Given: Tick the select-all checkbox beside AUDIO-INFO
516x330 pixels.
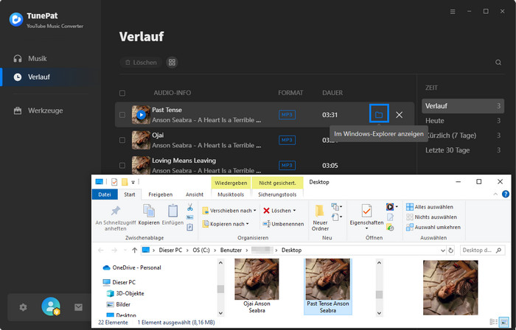Looking at the screenshot, I should 122,93.
